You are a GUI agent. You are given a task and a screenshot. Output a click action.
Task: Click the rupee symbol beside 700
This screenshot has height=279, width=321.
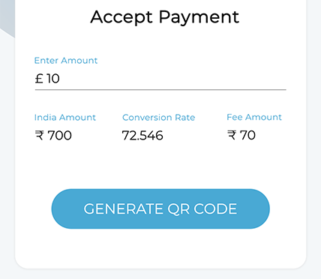tap(40, 136)
